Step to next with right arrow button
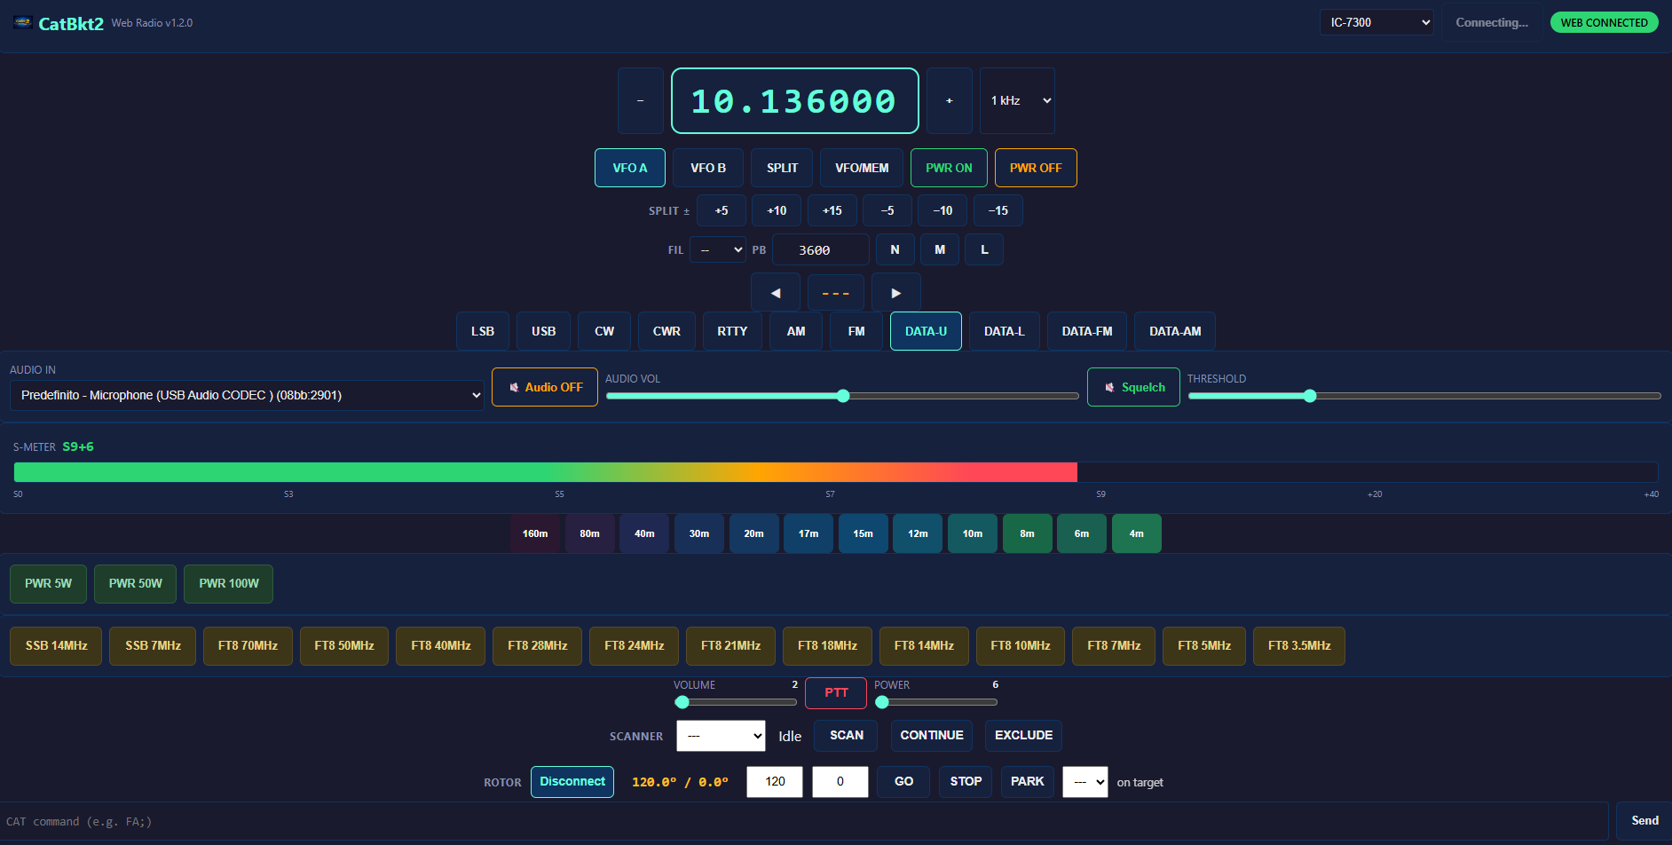Image resolution: width=1672 pixels, height=845 pixels. (896, 292)
